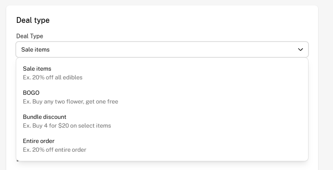Pick the Bundle discount deal type
Image resolution: width=333 pixels, height=170 pixels.
click(44, 117)
